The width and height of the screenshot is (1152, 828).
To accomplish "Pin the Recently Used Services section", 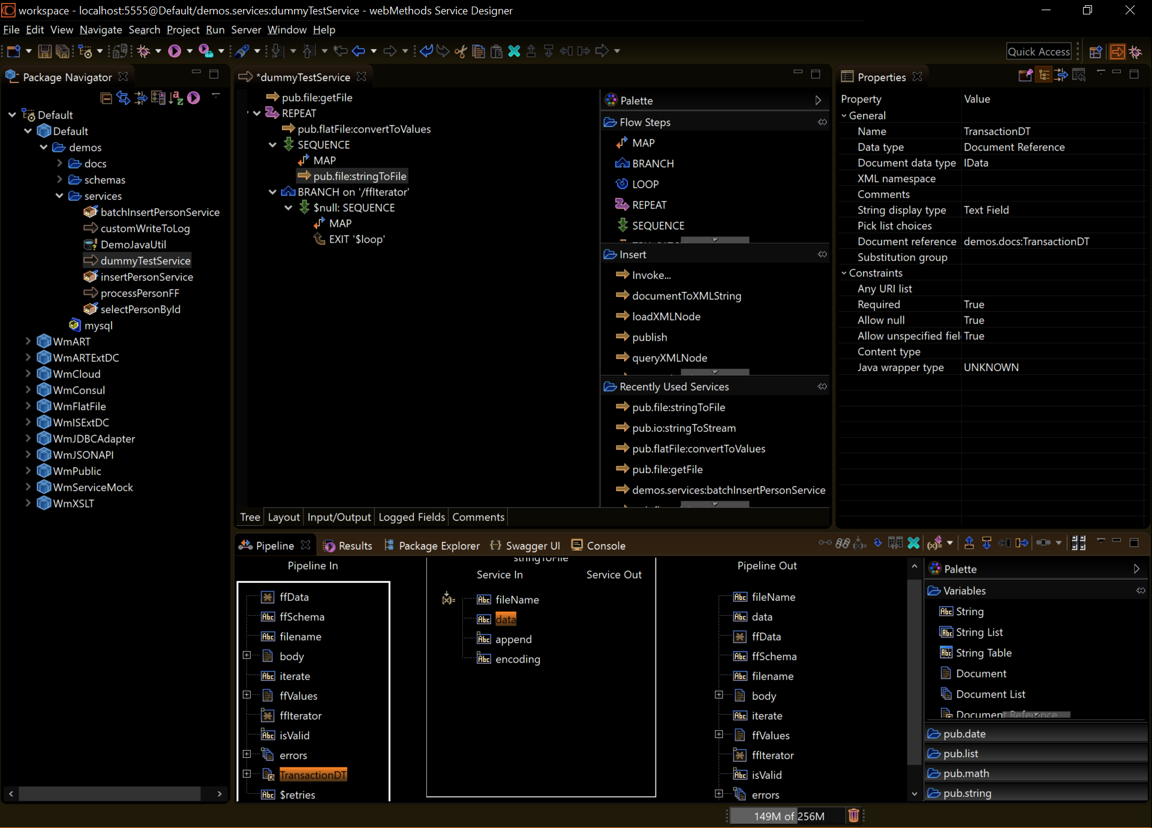I will (x=822, y=387).
